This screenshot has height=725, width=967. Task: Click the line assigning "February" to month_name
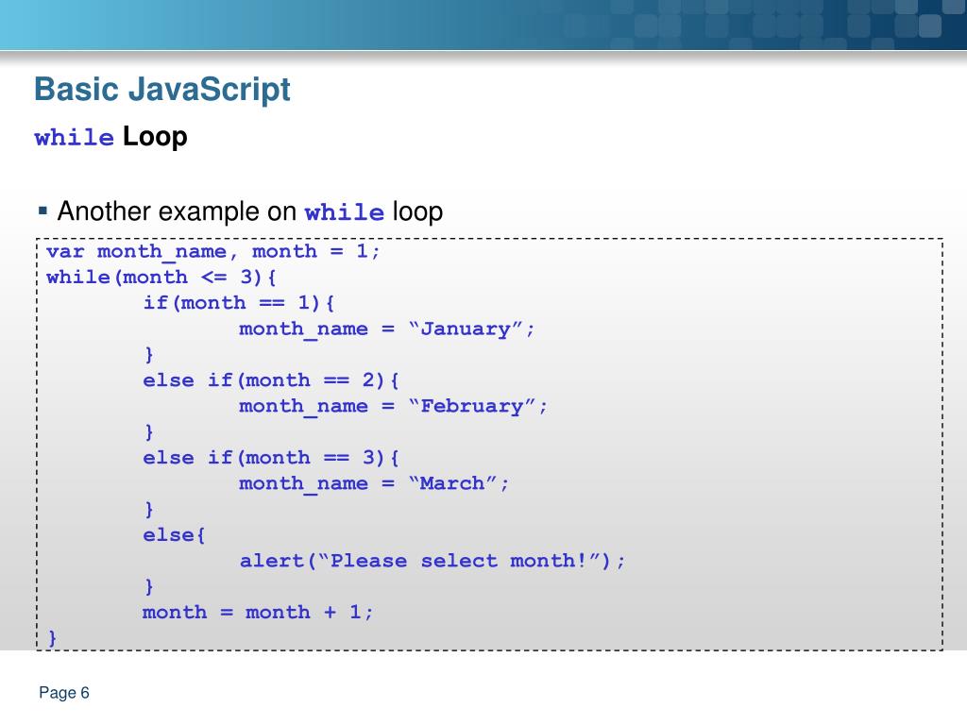pyautogui.click(x=393, y=406)
